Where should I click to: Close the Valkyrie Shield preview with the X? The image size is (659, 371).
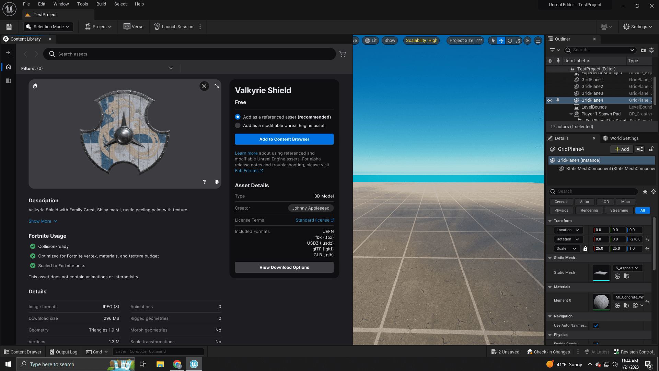click(204, 86)
